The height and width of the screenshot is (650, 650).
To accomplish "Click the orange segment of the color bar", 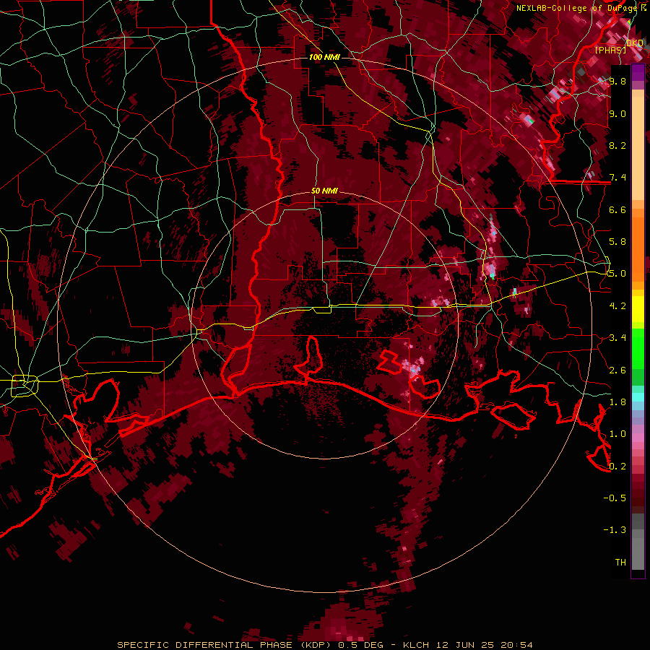I will point(638,248).
